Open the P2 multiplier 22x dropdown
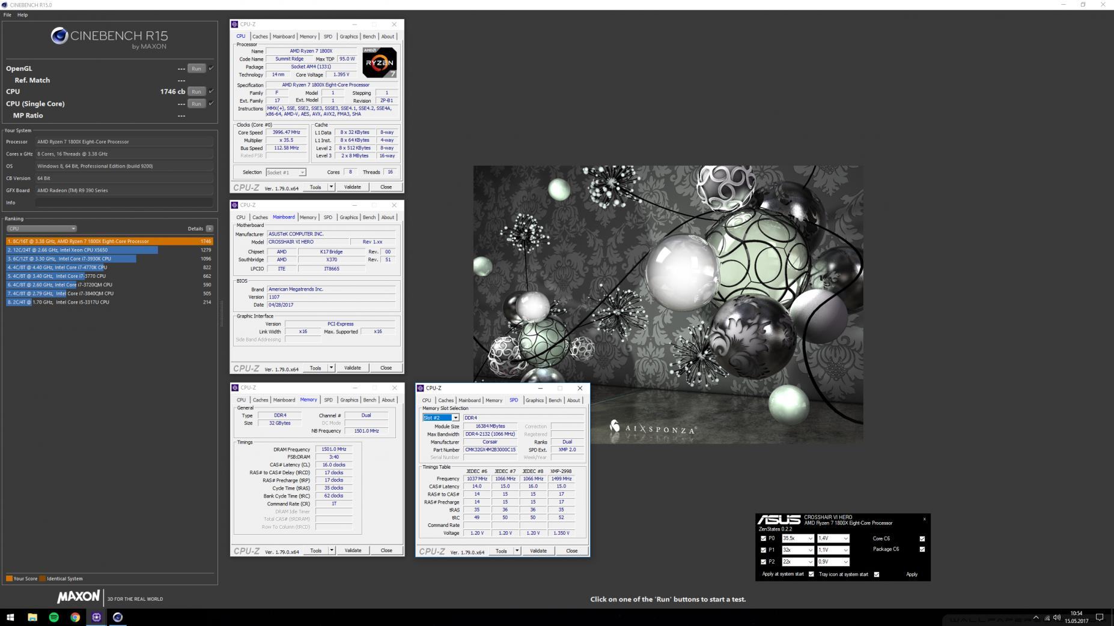 point(797,562)
